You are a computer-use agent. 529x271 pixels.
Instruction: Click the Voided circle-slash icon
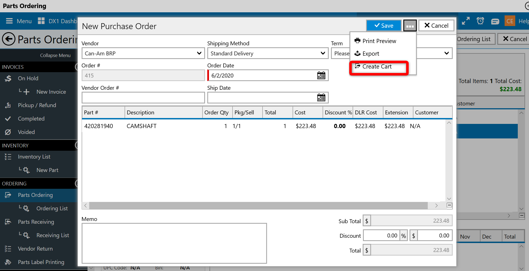(8, 132)
